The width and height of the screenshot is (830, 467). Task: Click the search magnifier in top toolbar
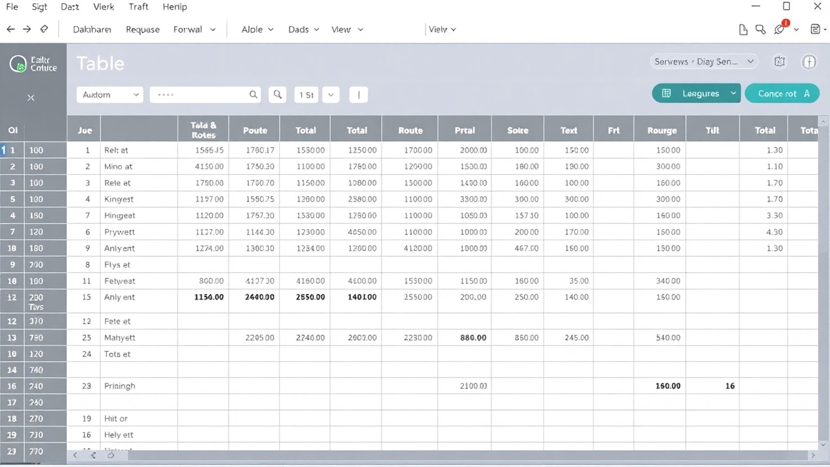tap(760, 30)
